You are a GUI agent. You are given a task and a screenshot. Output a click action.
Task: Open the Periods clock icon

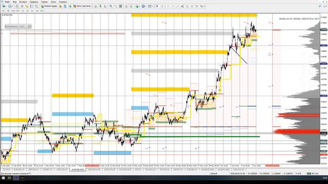click(x=143, y=6)
